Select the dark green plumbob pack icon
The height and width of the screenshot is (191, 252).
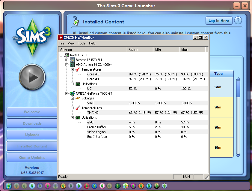[118, 186]
